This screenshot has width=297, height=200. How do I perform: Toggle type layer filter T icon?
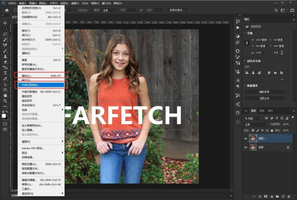[x=277, y=118]
